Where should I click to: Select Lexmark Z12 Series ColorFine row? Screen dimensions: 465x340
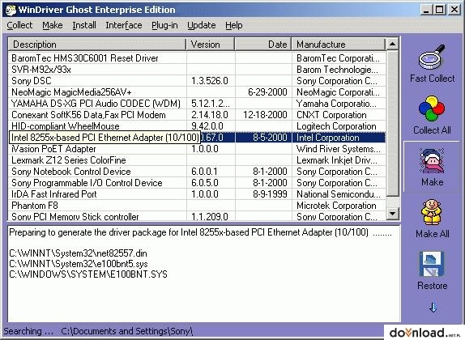coord(197,160)
